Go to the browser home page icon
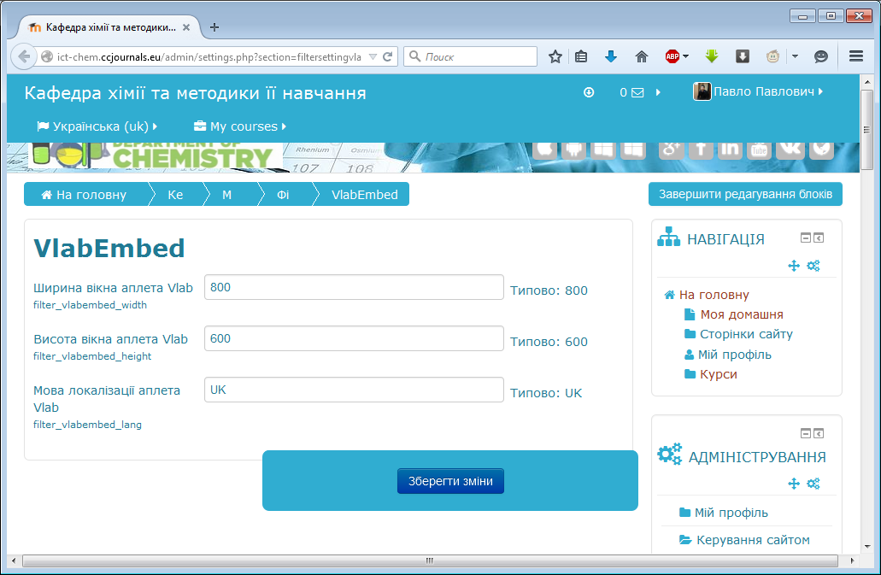 click(x=641, y=56)
